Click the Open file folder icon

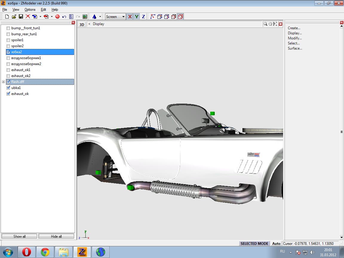click(14, 17)
